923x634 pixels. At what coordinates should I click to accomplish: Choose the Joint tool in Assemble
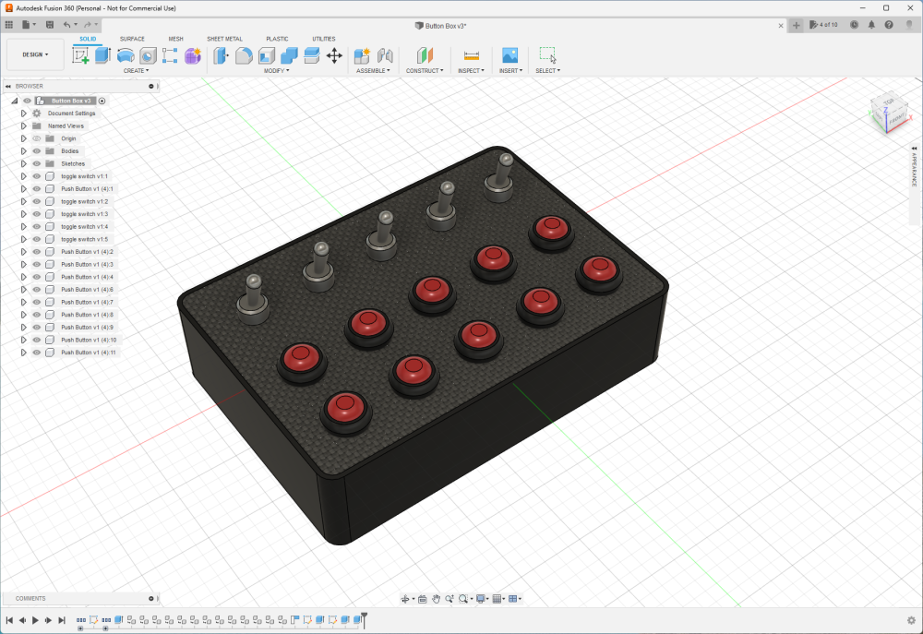[x=385, y=55]
